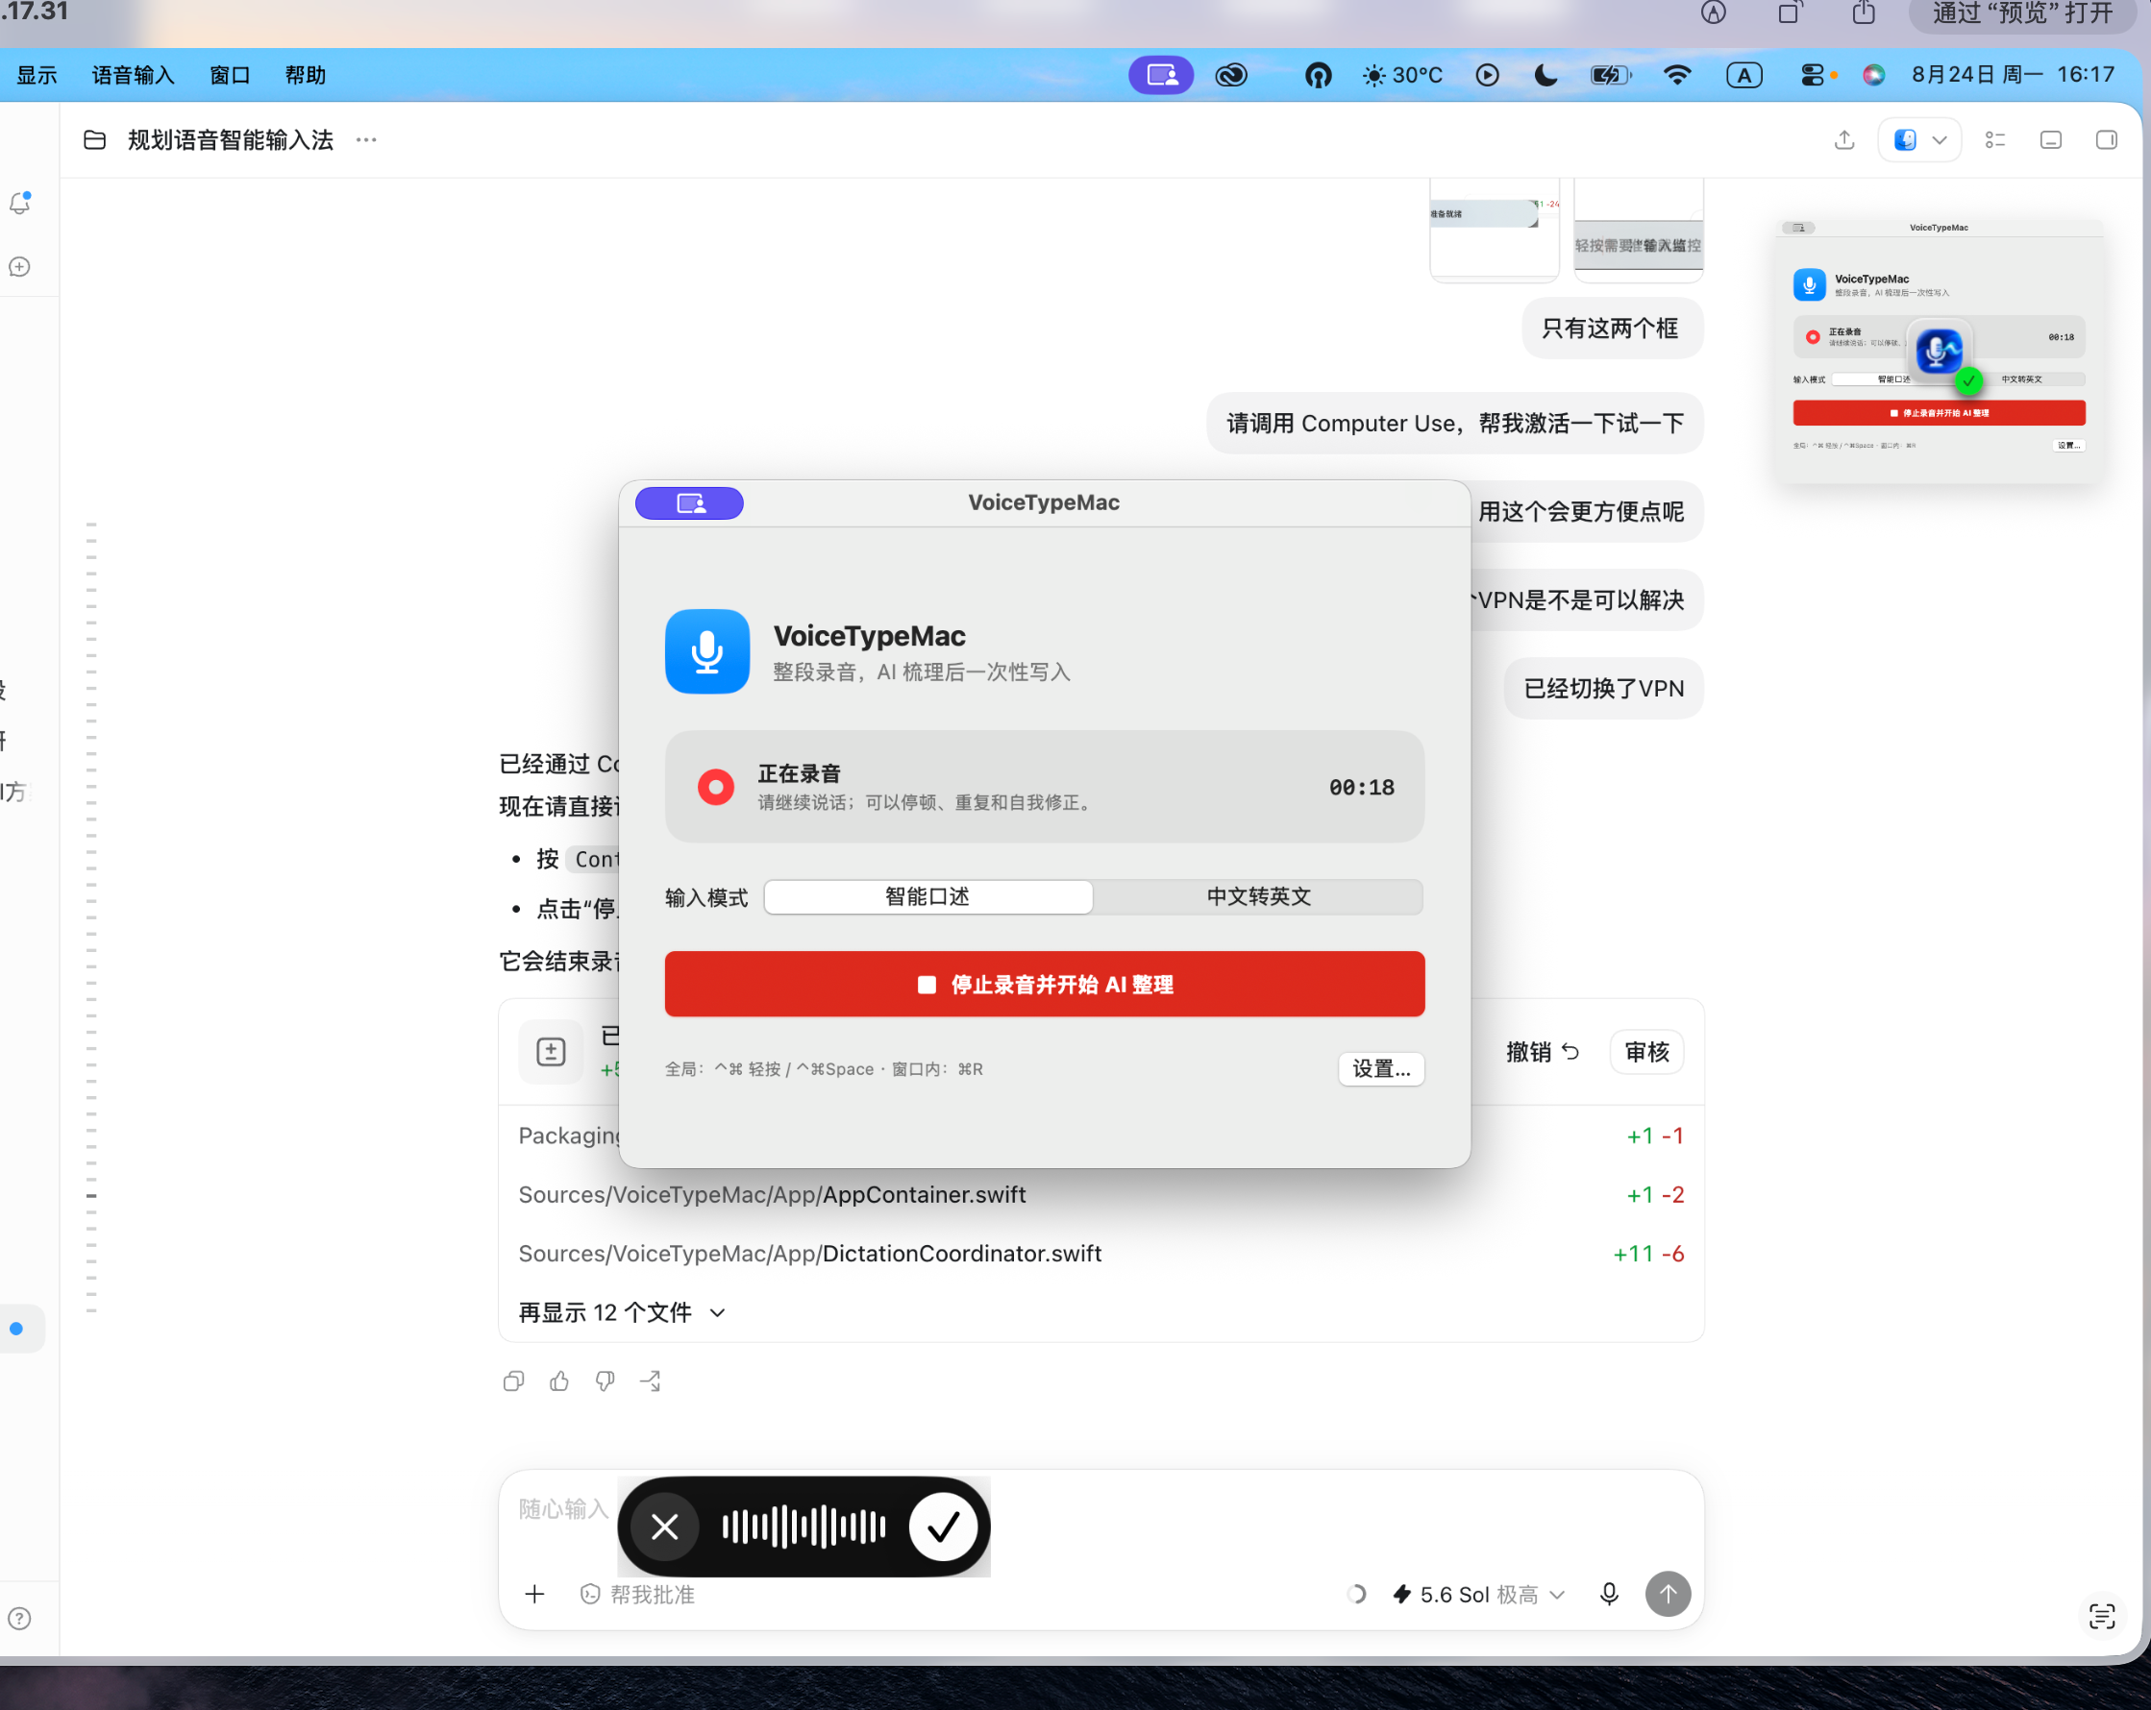Expand 再显示 12 个文件
The height and width of the screenshot is (1710, 2151).
622,1312
